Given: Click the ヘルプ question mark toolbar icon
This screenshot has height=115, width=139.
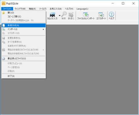Looking at the screenshot, I should coord(112,16).
